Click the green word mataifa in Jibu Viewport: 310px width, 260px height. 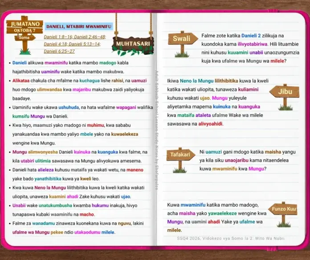186,115
